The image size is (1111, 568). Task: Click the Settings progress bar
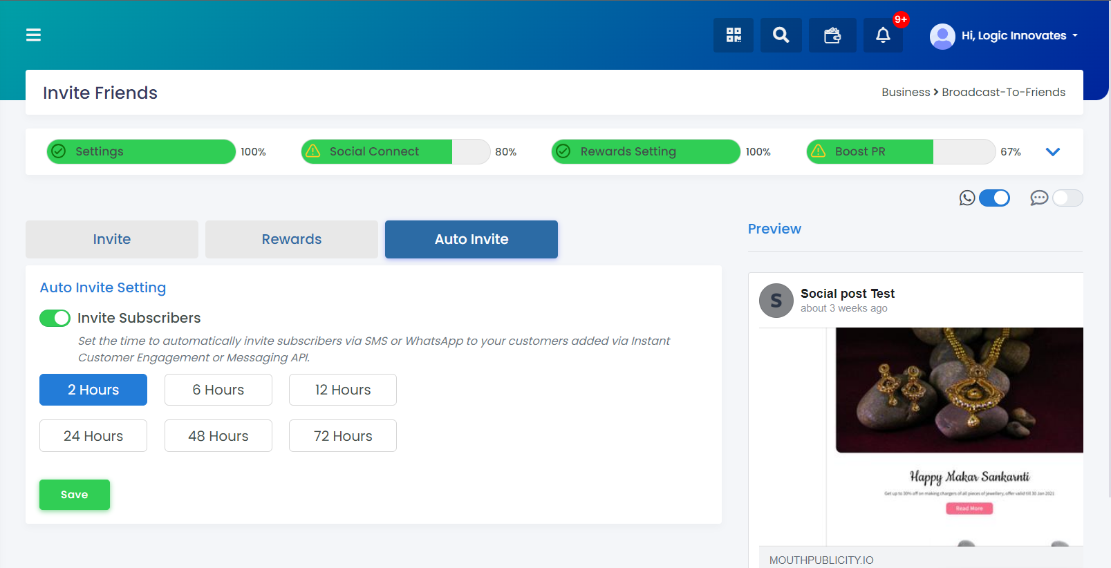(141, 151)
